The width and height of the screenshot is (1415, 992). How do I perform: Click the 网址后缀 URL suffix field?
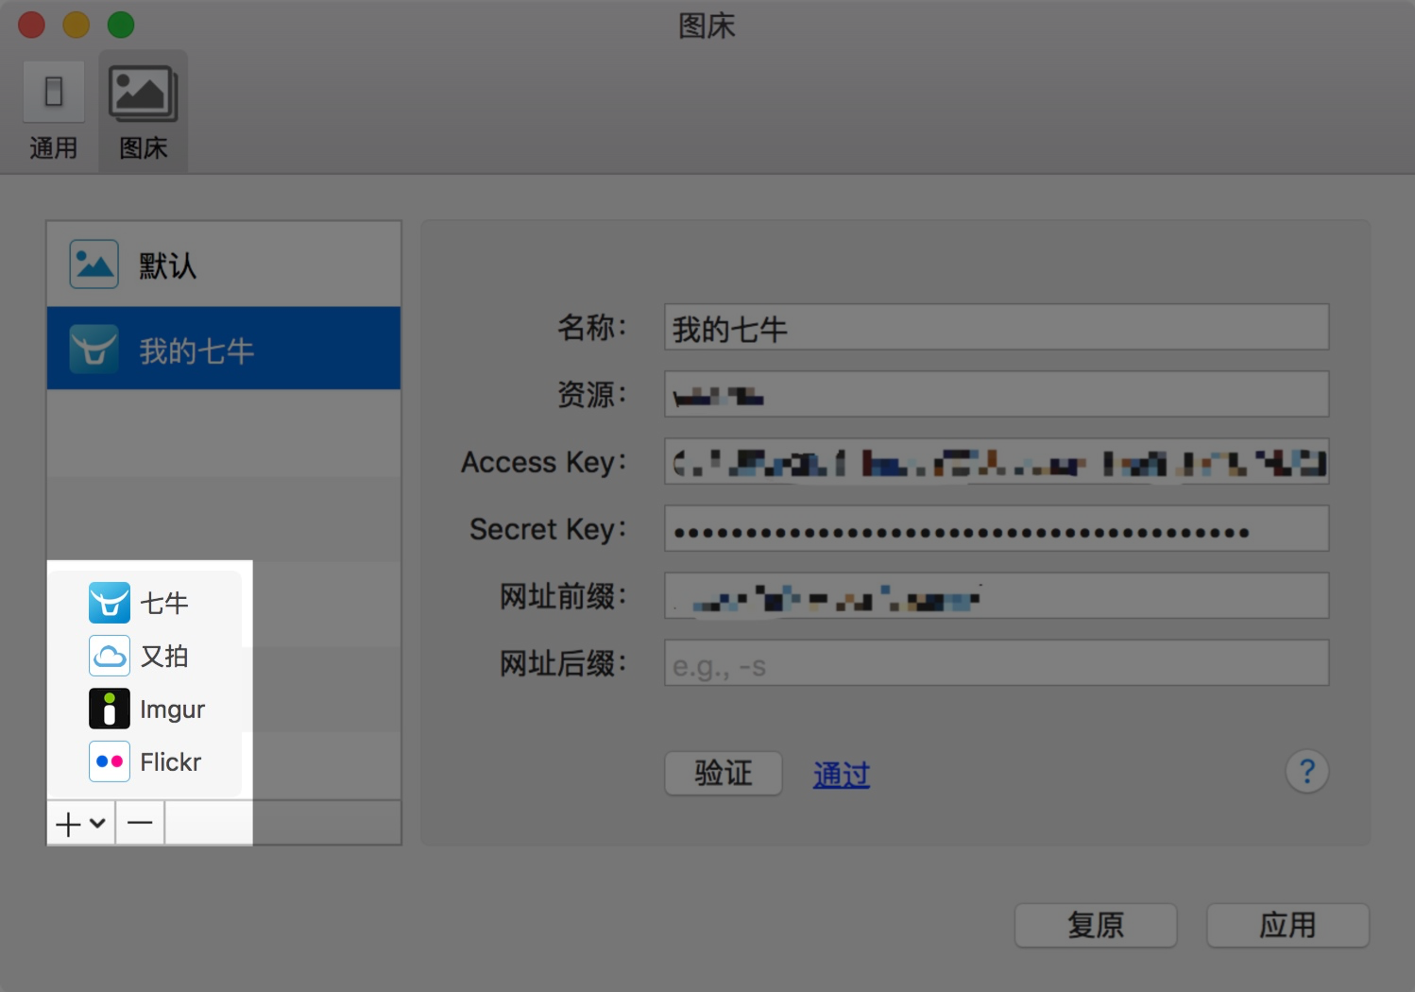click(996, 663)
